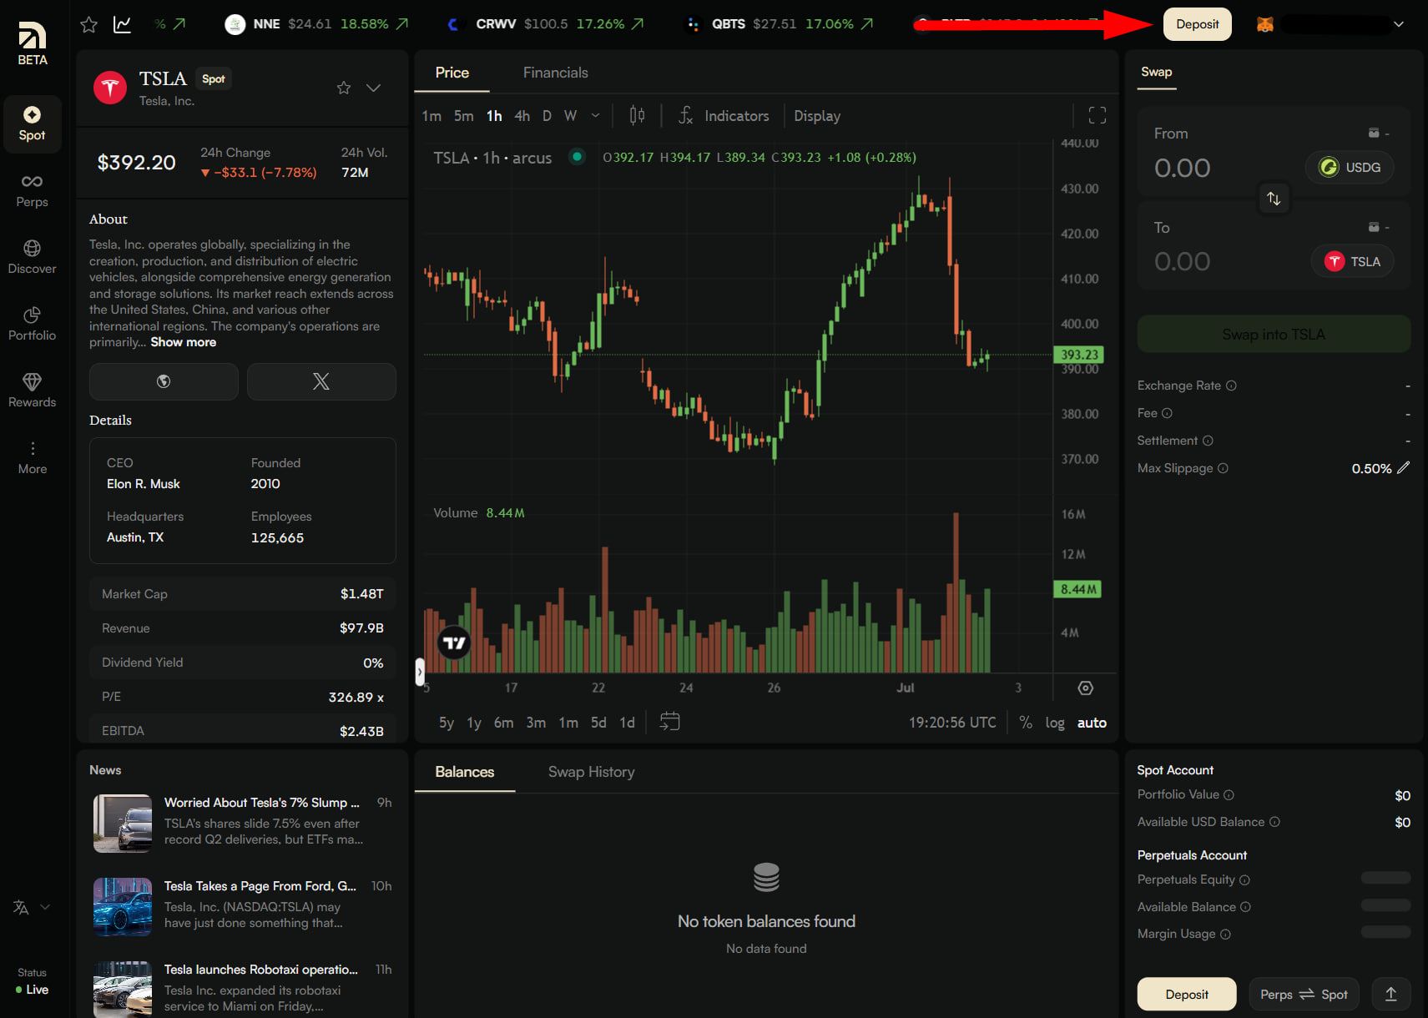This screenshot has height=1018, width=1428.
Task: Open the CRWV ticker in top bar
Action: (x=545, y=24)
